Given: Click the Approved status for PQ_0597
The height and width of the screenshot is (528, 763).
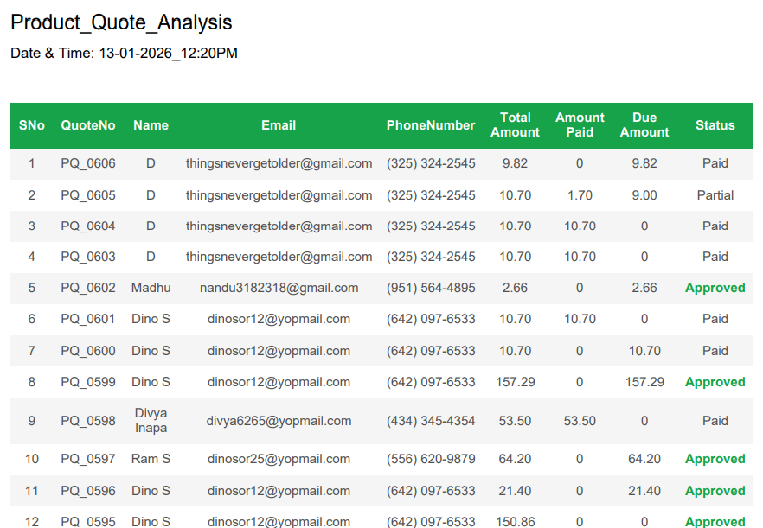Looking at the screenshot, I should (715, 459).
